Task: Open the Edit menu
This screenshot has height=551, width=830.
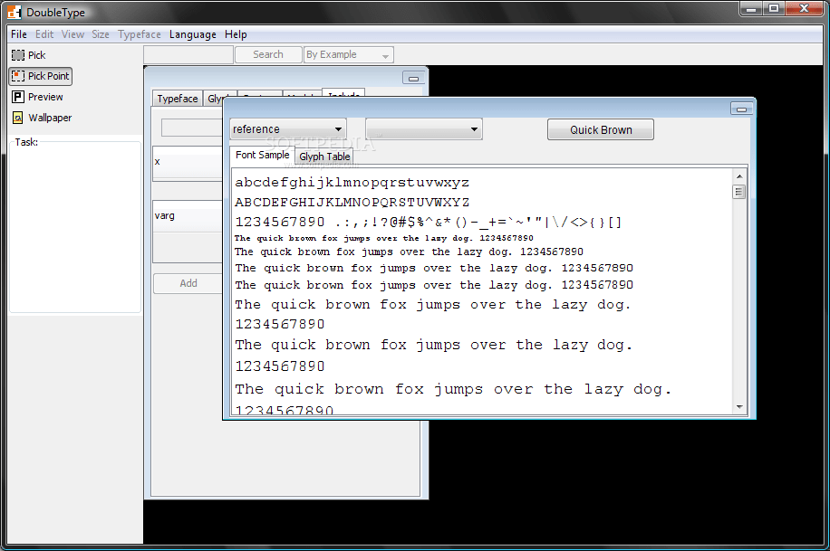Action: 44,34
